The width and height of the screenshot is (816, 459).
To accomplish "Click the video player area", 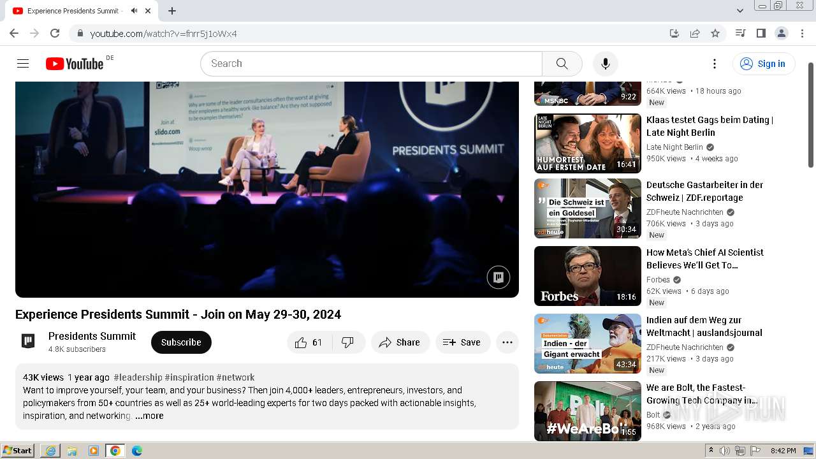I will (x=267, y=189).
